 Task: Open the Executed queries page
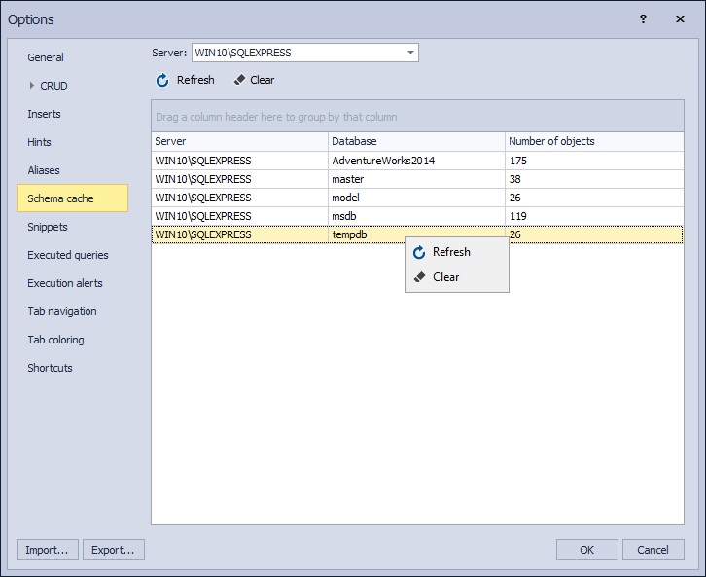tap(68, 255)
